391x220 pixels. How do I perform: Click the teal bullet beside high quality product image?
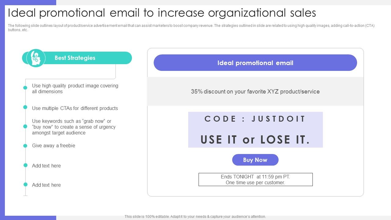coord(25,88)
